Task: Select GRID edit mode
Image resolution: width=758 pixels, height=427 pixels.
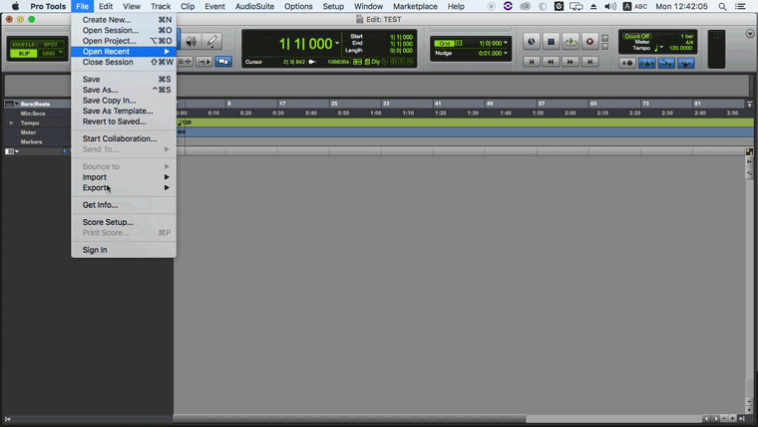Action: coord(48,53)
